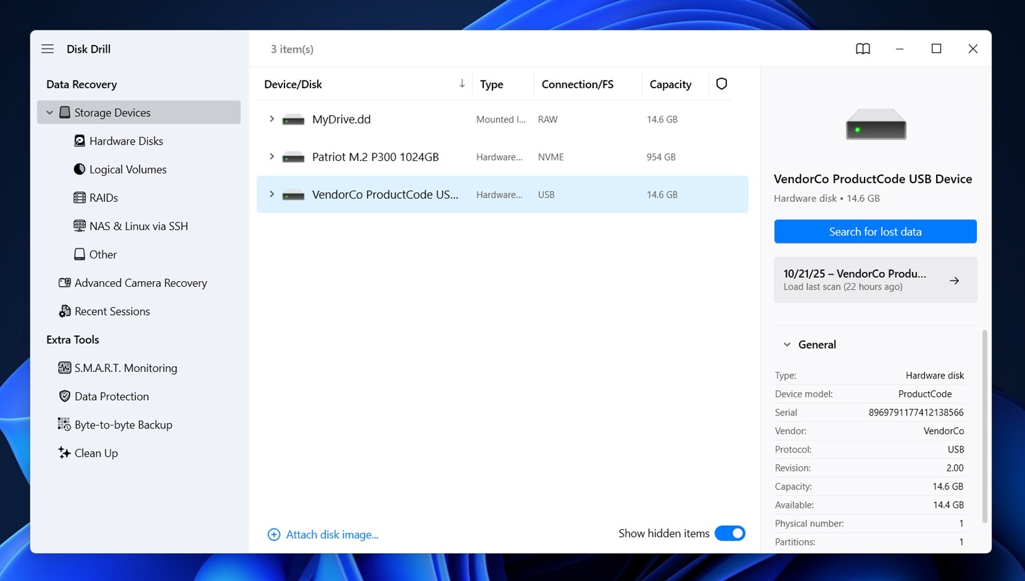The width and height of the screenshot is (1025, 581).
Task: Click the shield protection column icon
Action: [721, 84]
